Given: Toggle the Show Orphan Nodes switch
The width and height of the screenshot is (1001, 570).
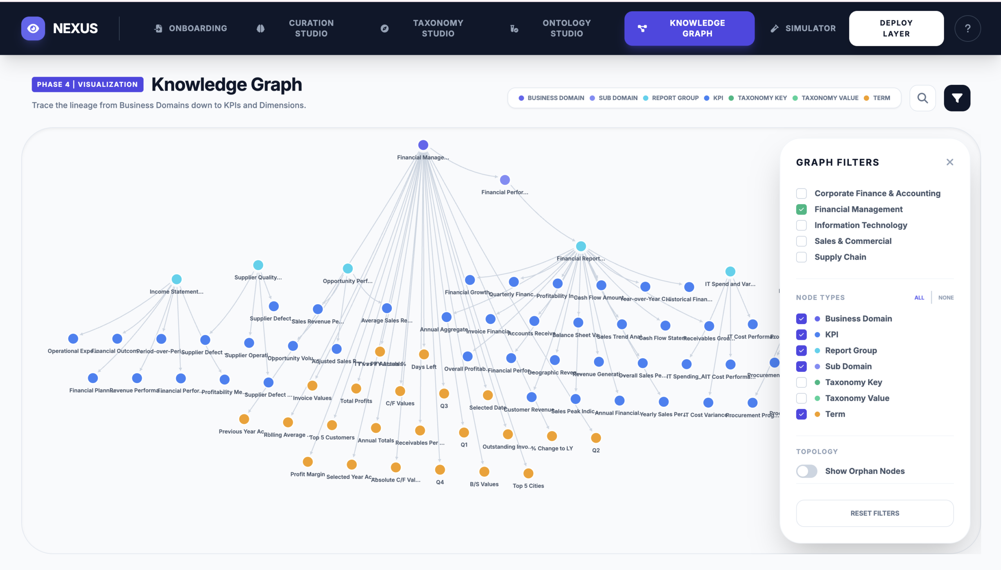Looking at the screenshot, I should [x=806, y=471].
